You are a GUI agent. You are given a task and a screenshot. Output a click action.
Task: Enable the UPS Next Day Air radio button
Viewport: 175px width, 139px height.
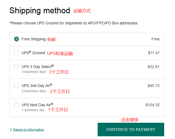point(16,105)
